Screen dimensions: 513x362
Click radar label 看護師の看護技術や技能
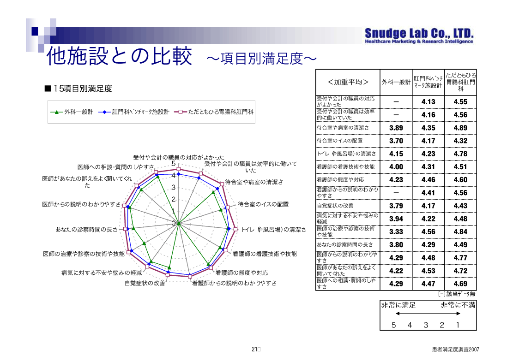tap(265, 254)
